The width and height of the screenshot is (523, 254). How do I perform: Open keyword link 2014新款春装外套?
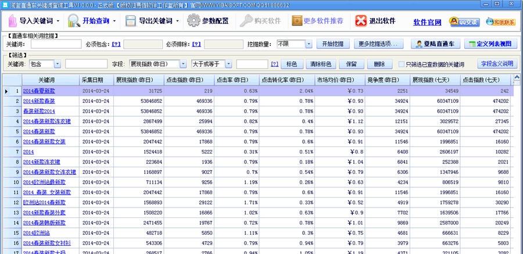click(x=44, y=213)
